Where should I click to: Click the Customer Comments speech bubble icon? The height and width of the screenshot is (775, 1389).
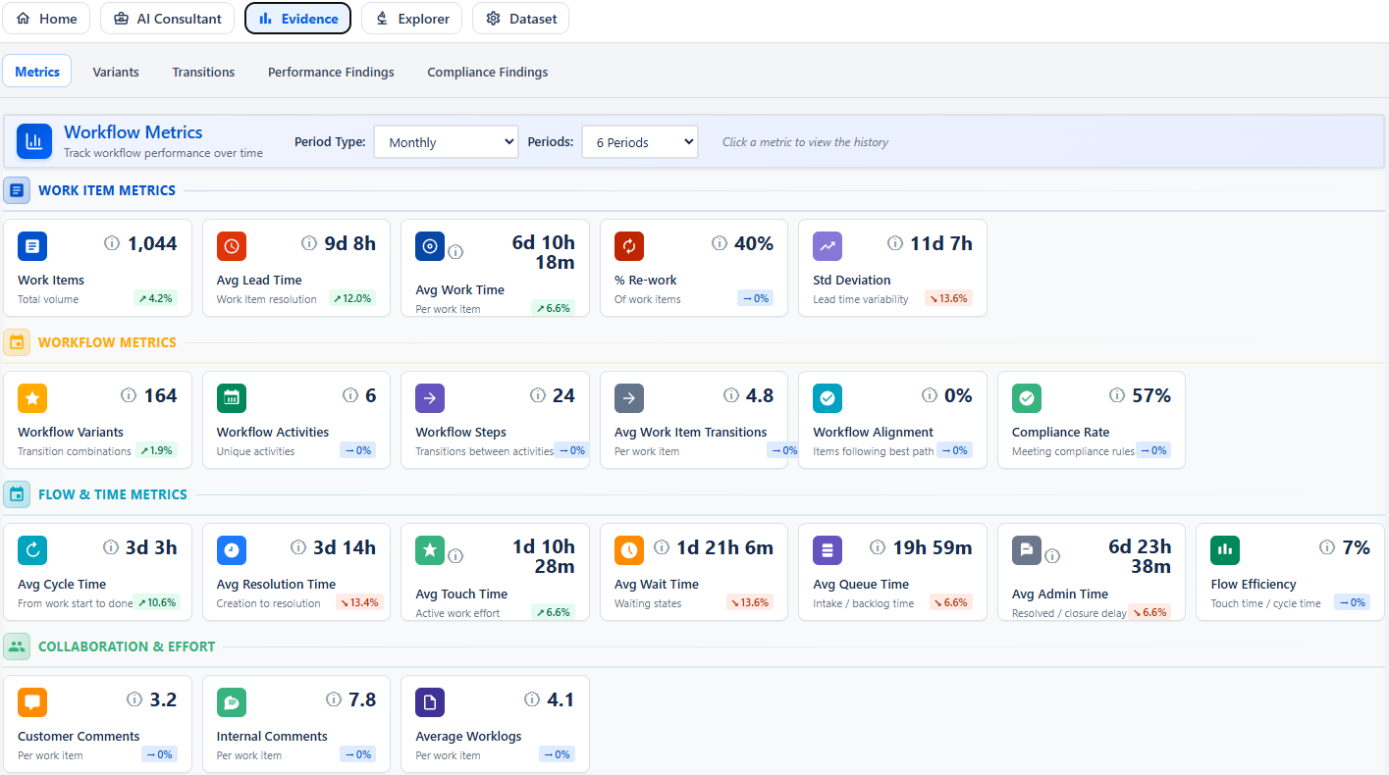(32, 701)
